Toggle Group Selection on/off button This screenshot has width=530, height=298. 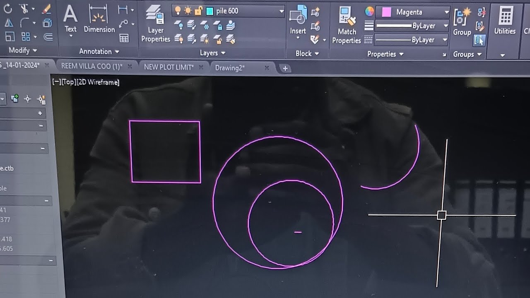(x=479, y=40)
